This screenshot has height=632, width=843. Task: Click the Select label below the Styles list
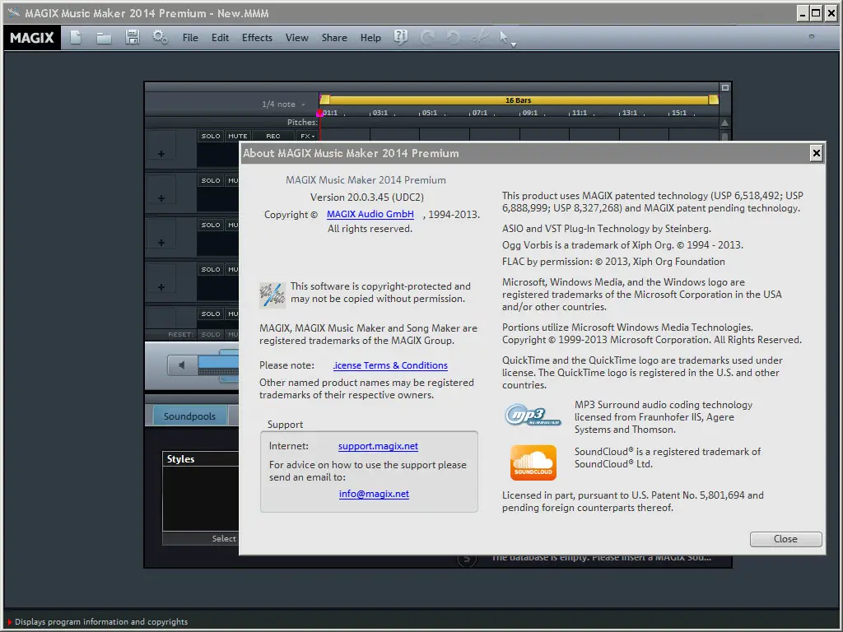[x=224, y=538]
